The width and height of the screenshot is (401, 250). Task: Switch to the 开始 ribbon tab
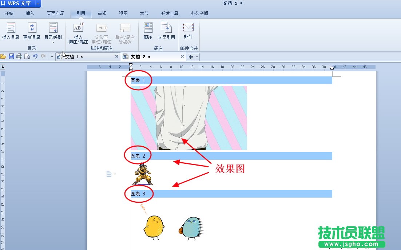(x=9, y=13)
